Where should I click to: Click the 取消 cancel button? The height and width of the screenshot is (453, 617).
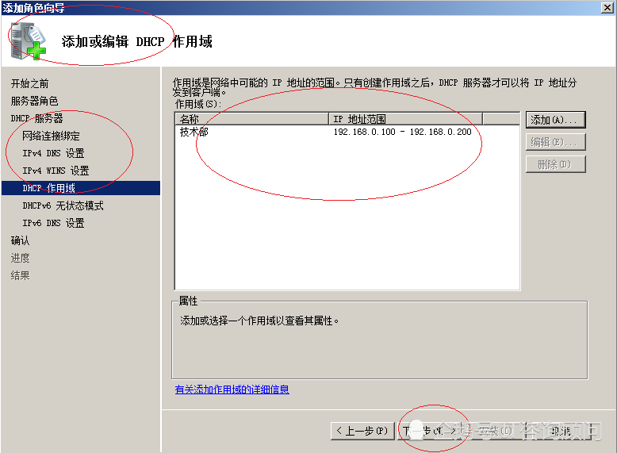point(561,432)
